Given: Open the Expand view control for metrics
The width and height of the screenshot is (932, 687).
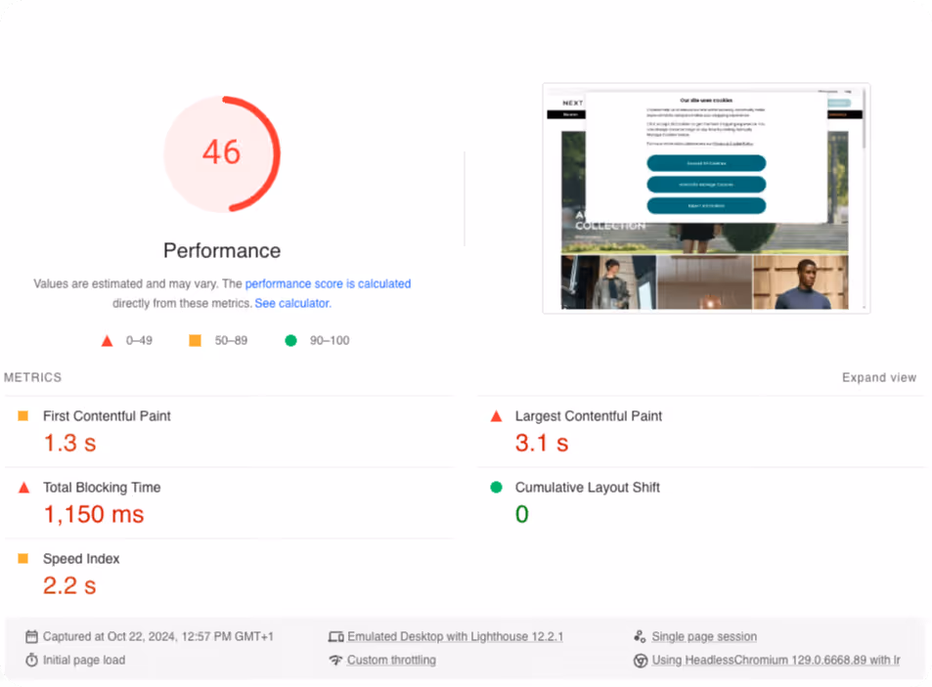Looking at the screenshot, I should pyautogui.click(x=879, y=377).
